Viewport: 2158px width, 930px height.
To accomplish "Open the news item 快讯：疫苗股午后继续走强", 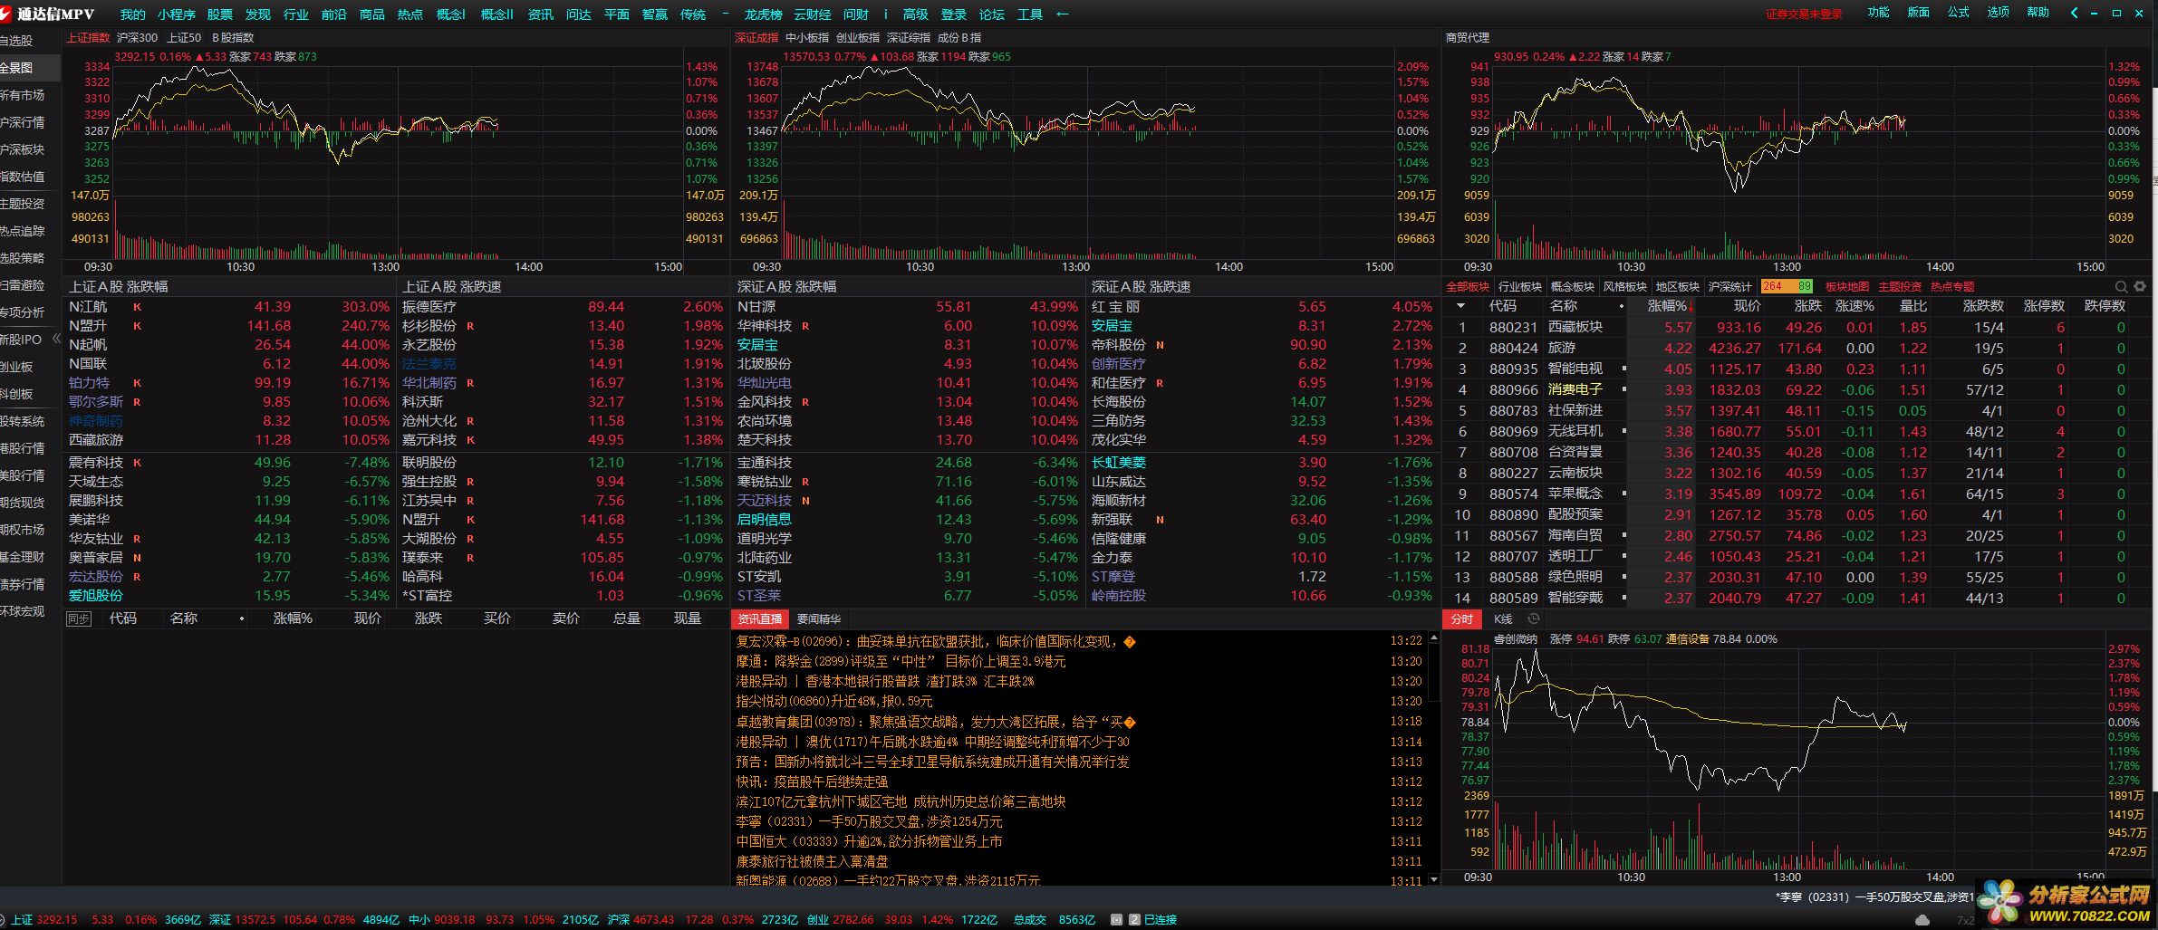I will point(812,781).
